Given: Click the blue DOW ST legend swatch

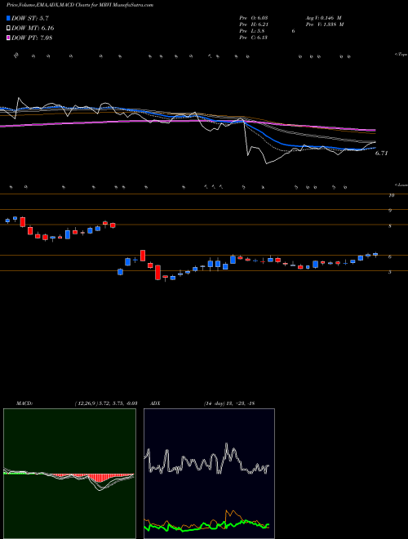Looking at the screenshot, I should (8, 18).
